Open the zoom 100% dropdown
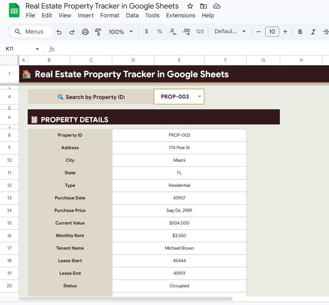Image resolution: width=329 pixels, height=305 pixels. pos(121,32)
